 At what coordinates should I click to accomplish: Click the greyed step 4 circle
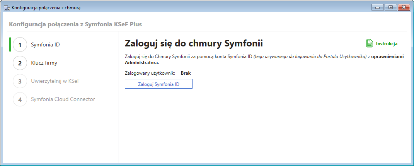point(20,99)
